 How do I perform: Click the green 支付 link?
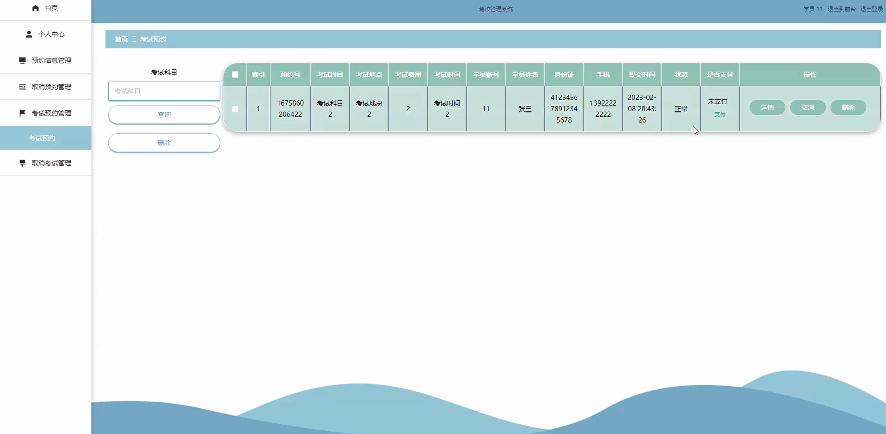(720, 114)
